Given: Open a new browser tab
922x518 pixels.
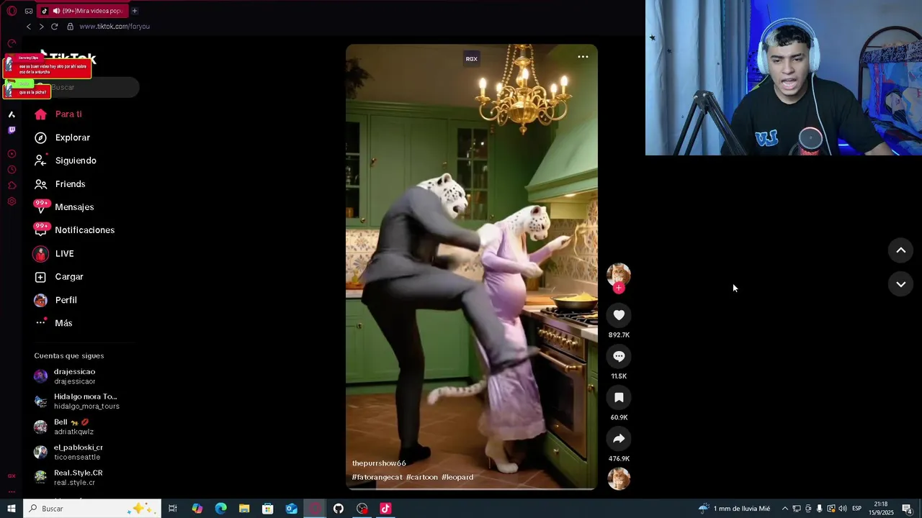Looking at the screenshot, I should tap(135, 11).
